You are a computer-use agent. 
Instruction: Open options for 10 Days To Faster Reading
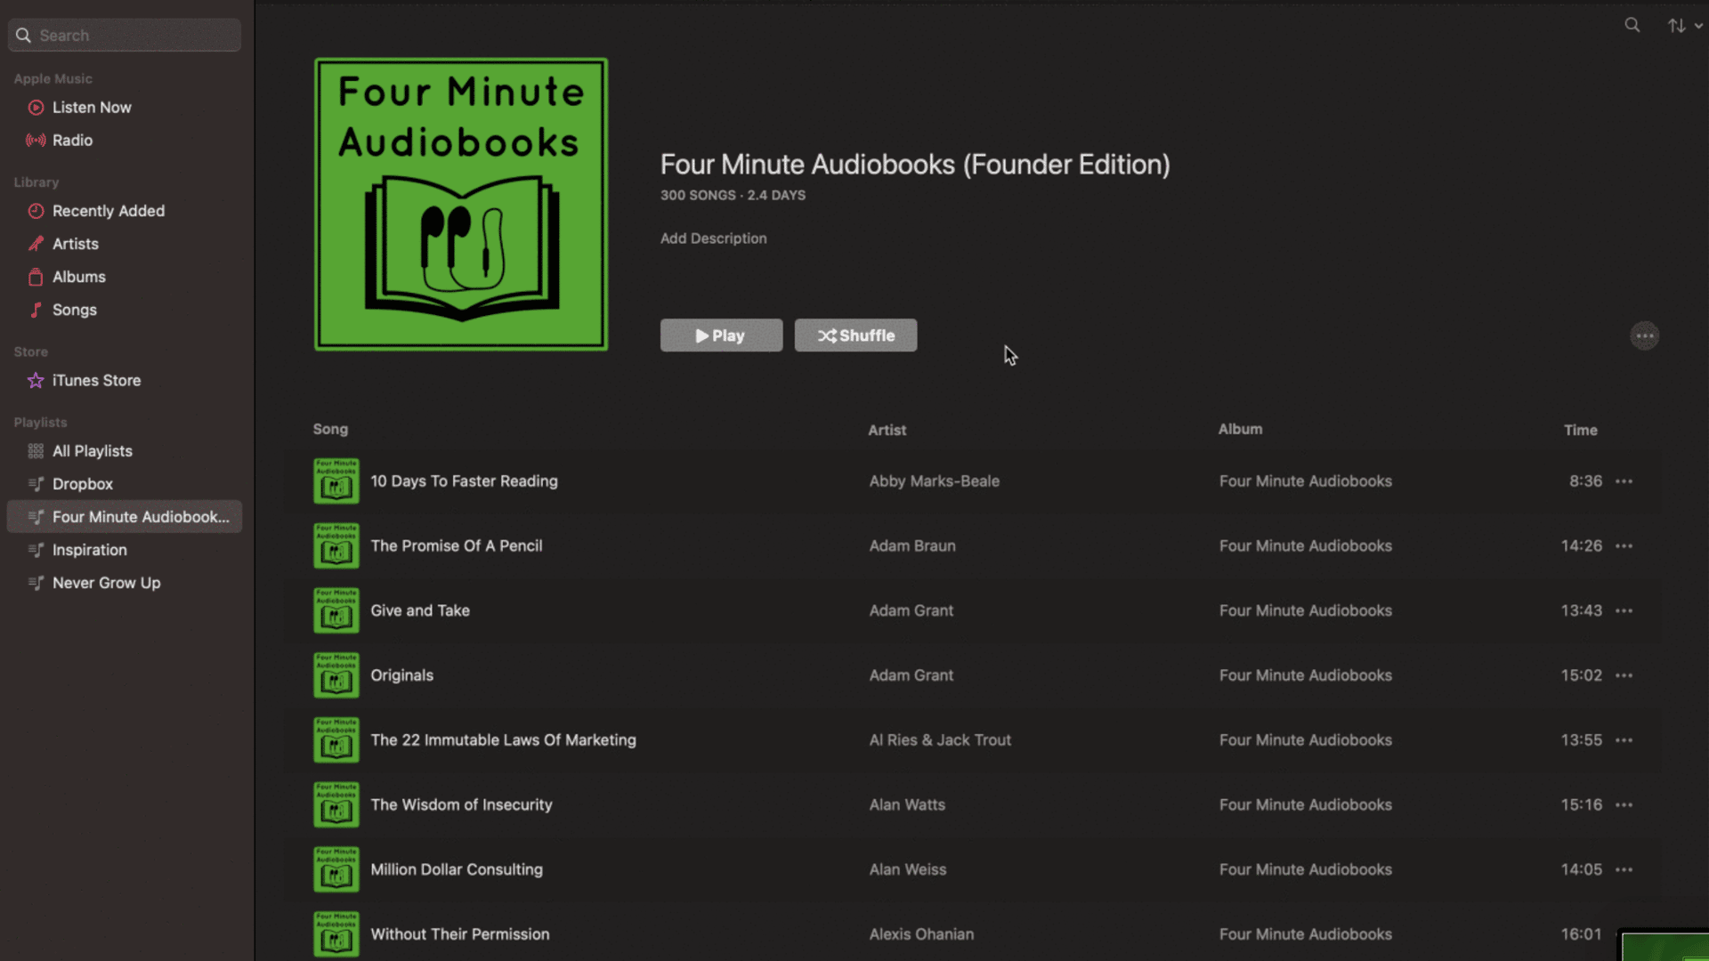pyautogui.click(x=1624, y=481)
